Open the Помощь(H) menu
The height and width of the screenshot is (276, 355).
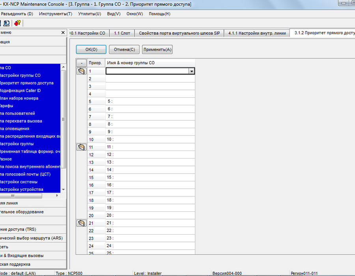(160, 14)
